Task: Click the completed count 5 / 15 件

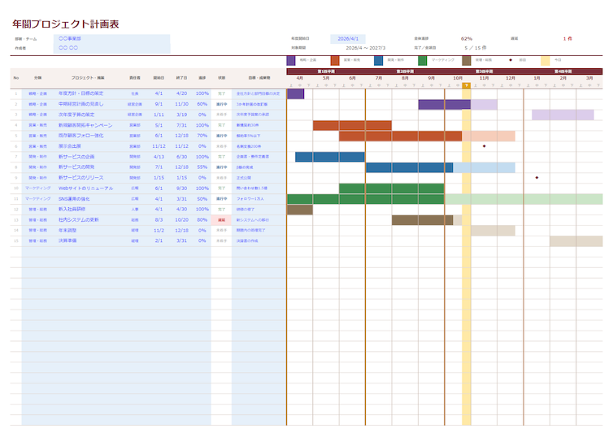Action: [476, 48]
